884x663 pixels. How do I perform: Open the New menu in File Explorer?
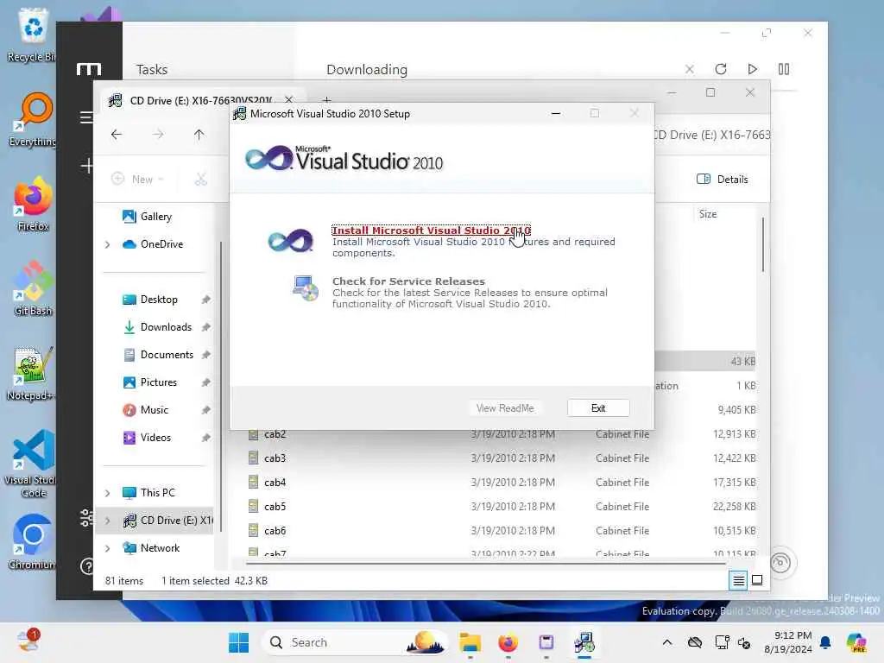[x=137, y=179]
